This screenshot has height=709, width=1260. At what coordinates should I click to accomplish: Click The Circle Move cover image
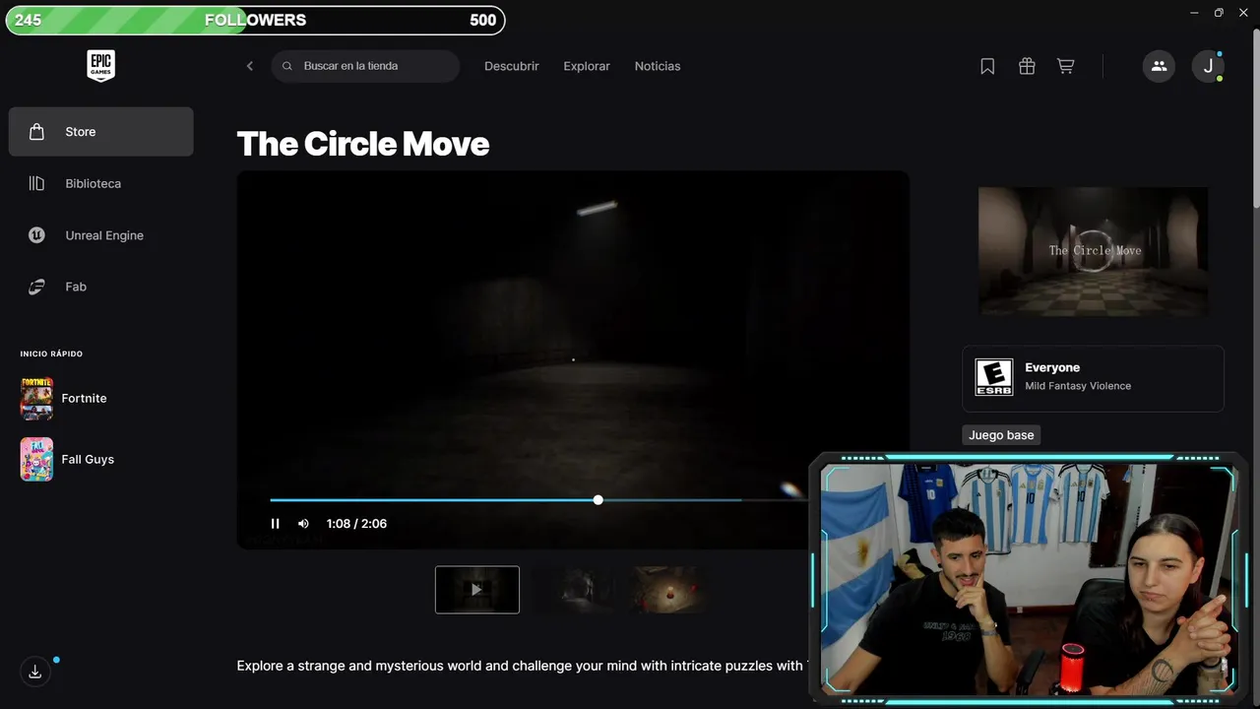(x=1094, y=252)
